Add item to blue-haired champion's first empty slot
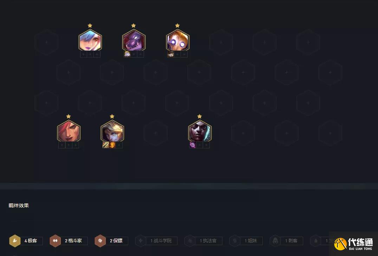The height and width of the screenshot is (256, 378). 83,54
